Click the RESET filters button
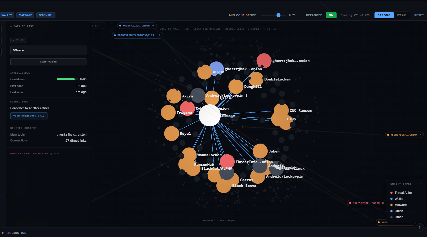Image resolution: width=427 pixels, height=237 pixels. coord(419,15)
